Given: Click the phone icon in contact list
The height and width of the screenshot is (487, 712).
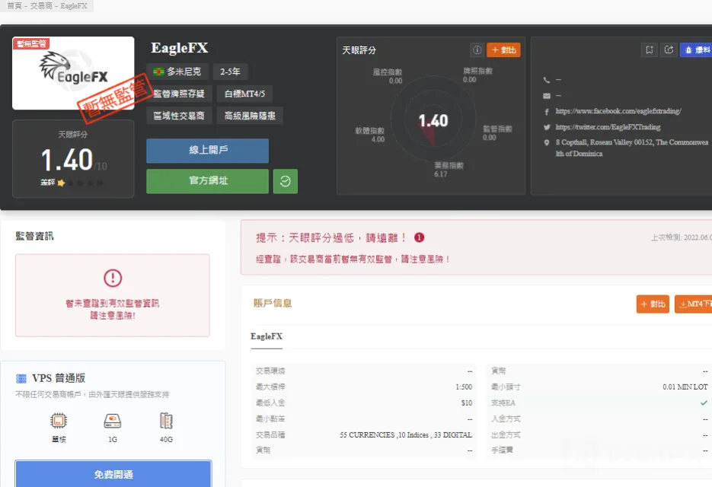Looking at the screenshot, I should (547, 80).
